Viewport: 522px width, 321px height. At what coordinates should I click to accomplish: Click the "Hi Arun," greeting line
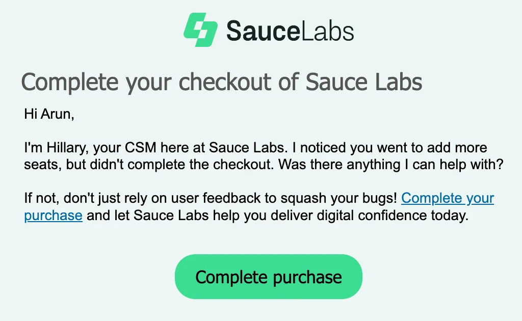click(x=49, y=114)
